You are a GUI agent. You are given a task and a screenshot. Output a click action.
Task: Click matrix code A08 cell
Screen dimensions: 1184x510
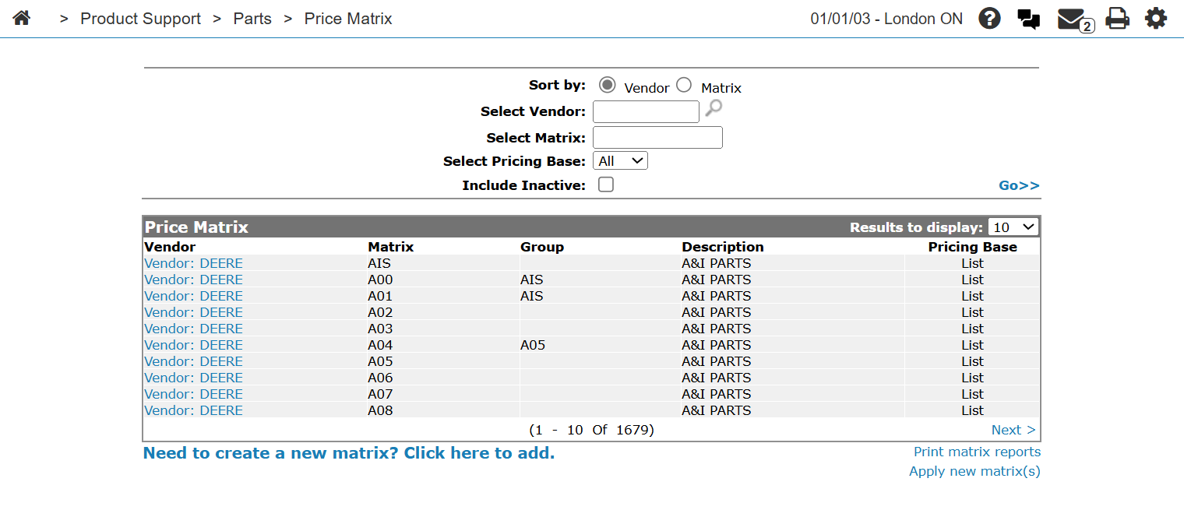pyautogui.click(x=380, y=410)
